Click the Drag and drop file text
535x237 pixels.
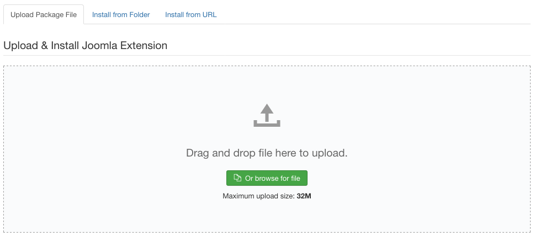pyautogui.click(x=267, y=153)
